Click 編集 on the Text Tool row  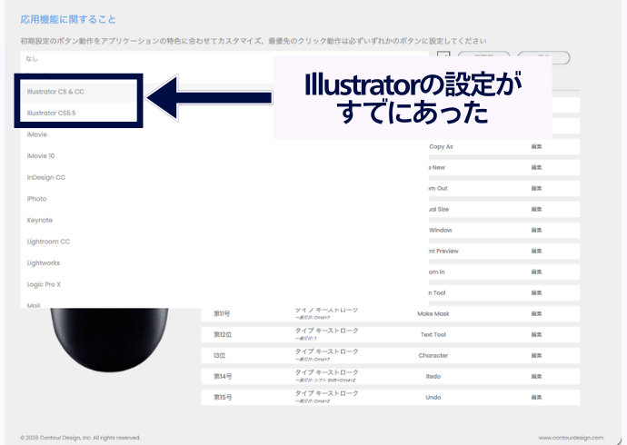click(537, 334)
